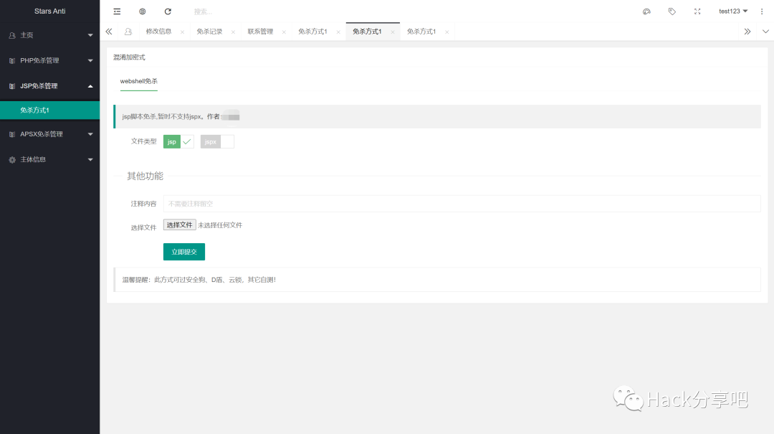The height and width of the screenshot is (434, 774).
Task: Click the refresh page icon
Action: tap(168, 11)
